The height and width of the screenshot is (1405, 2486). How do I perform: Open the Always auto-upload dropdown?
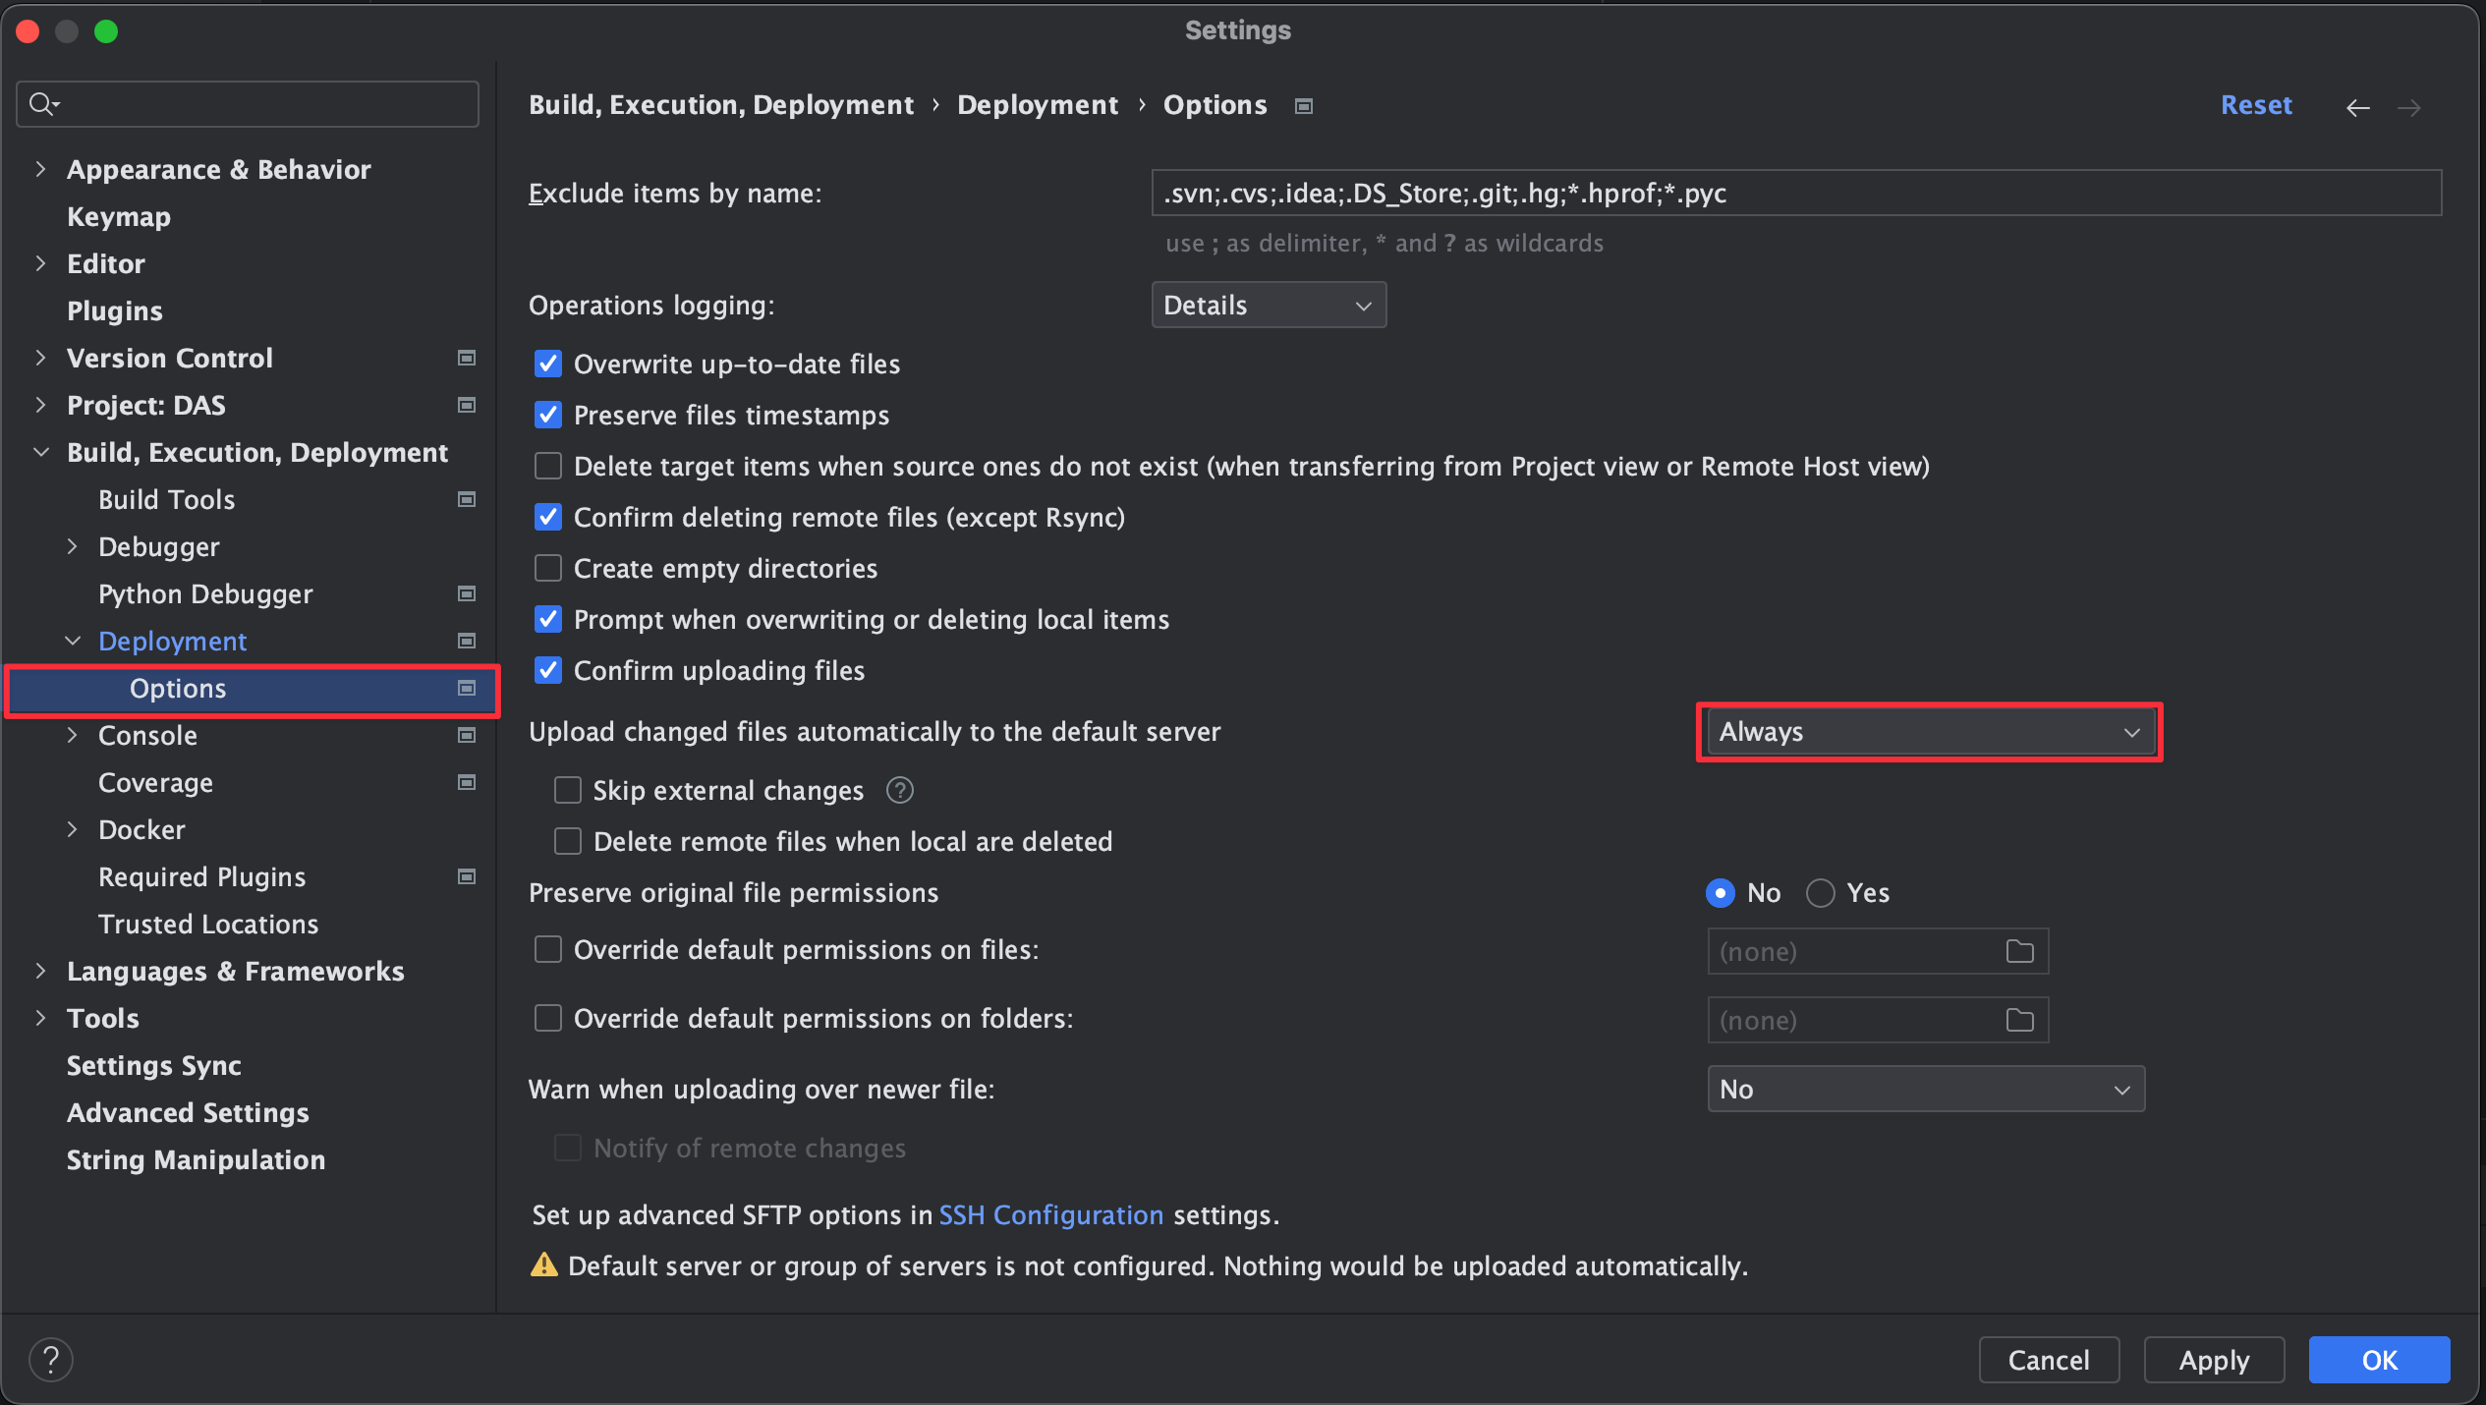click(1928, 732)
